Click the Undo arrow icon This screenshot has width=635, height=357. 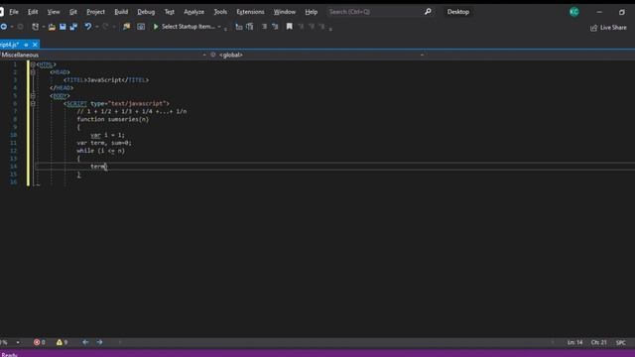[x=88, y=27]
